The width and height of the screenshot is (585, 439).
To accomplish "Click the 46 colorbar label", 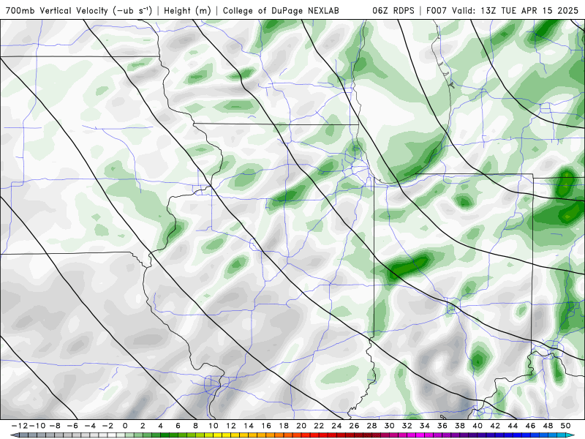I will [531, 426].
